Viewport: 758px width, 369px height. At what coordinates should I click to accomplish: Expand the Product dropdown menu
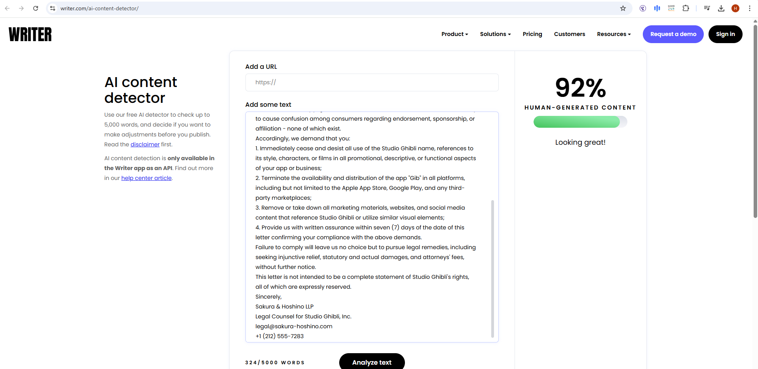click(x=454, y=34)
